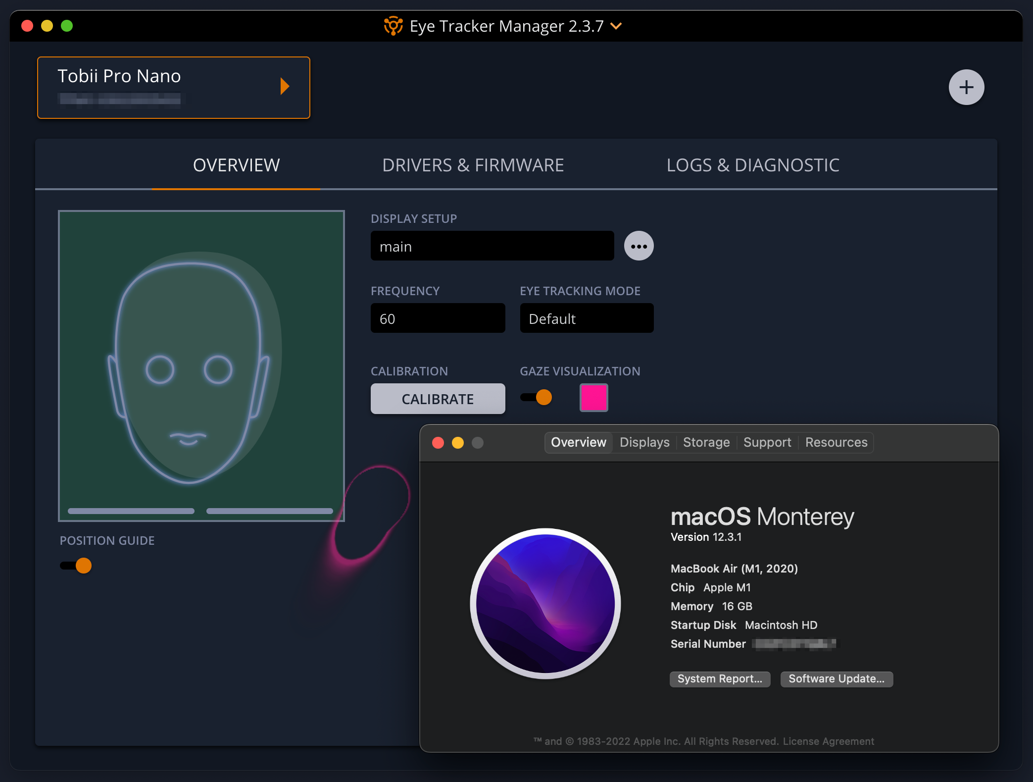
Task: Click the Eye Tracker Manager logo icon
Action: 394,26
